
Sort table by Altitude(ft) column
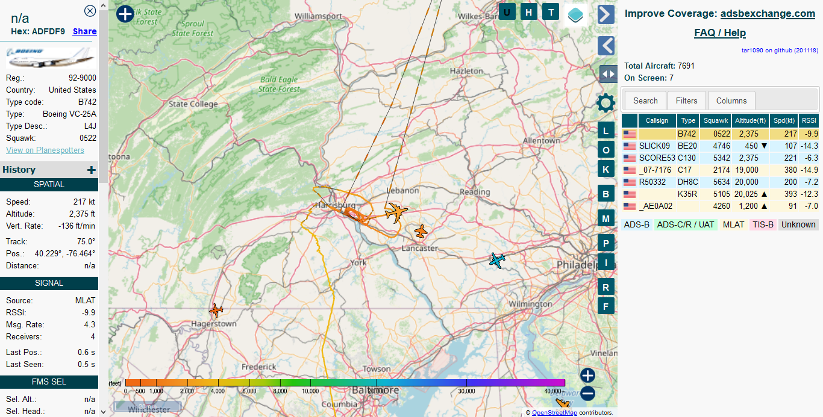750,120
